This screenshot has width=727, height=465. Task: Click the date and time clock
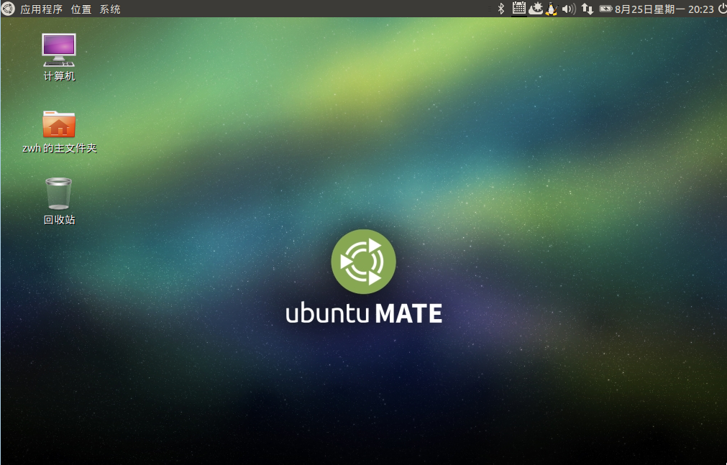(664, 9)
